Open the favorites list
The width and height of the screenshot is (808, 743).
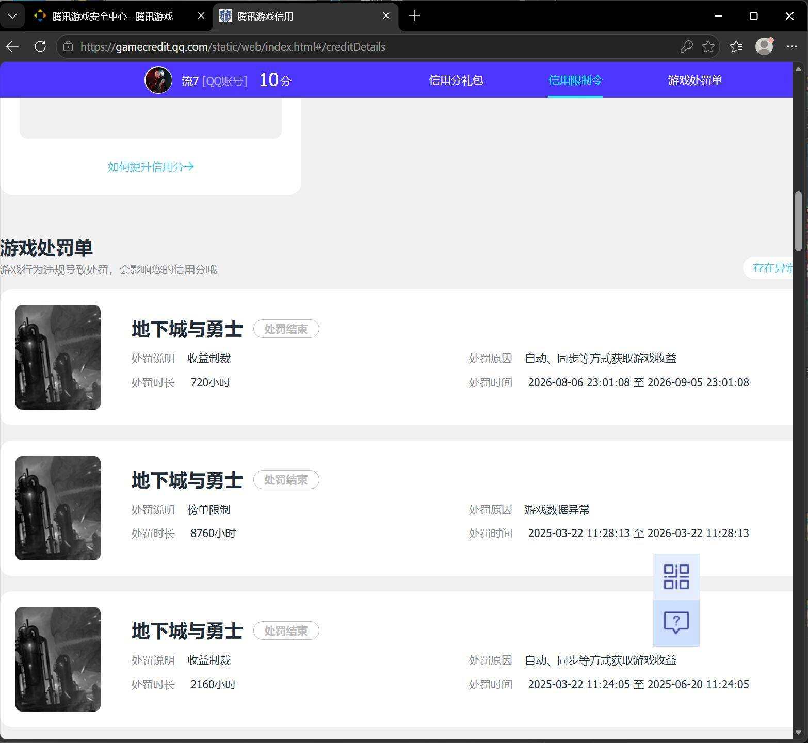tap(736, 46)
